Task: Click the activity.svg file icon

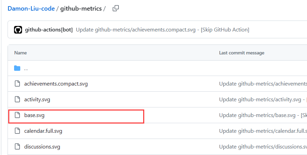Action: point(17,100)
